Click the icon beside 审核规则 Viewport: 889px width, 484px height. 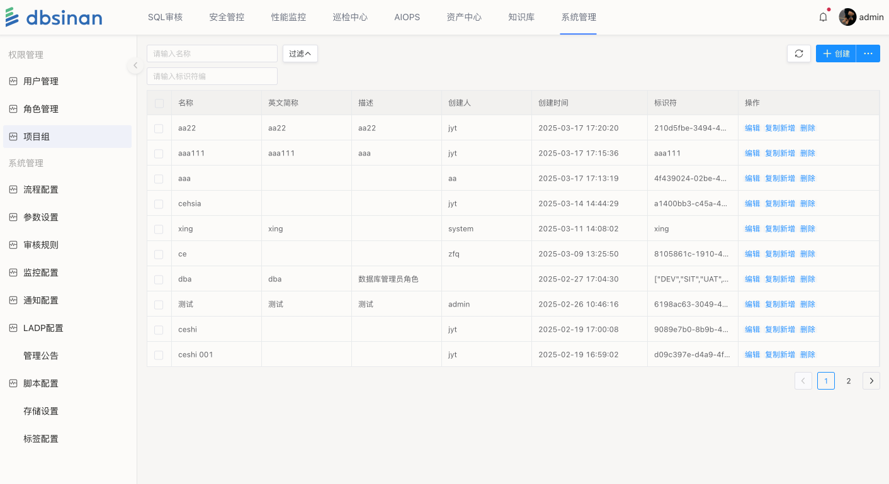point(13,245)
